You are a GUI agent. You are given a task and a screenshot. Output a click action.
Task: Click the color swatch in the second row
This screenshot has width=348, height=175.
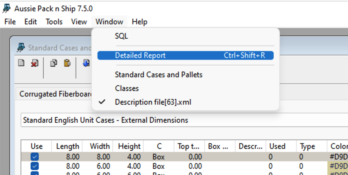tap(338, 166)
